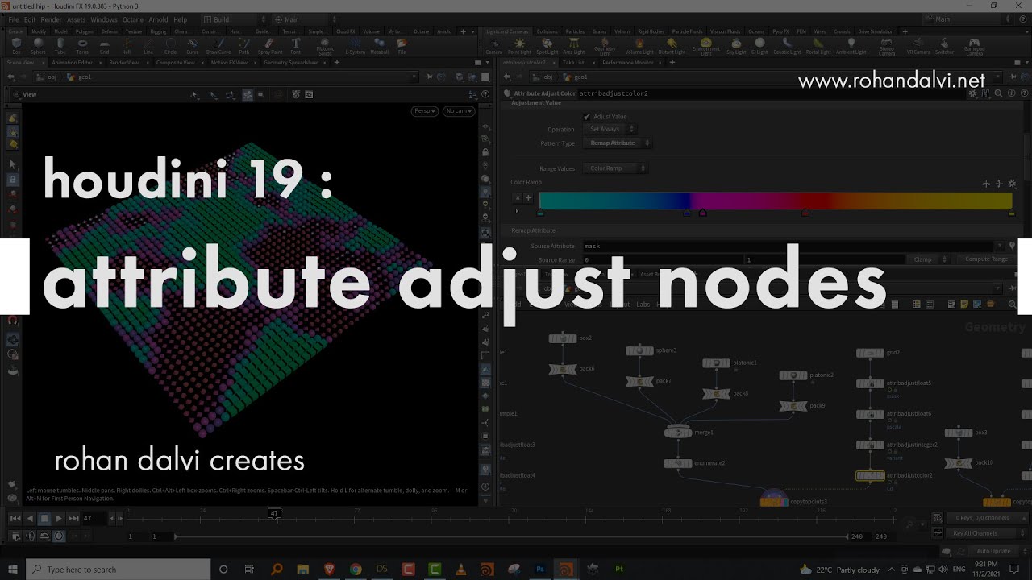1032x580 pixels.
Task: Create a Volume Light from shelf
Action: 639,46
